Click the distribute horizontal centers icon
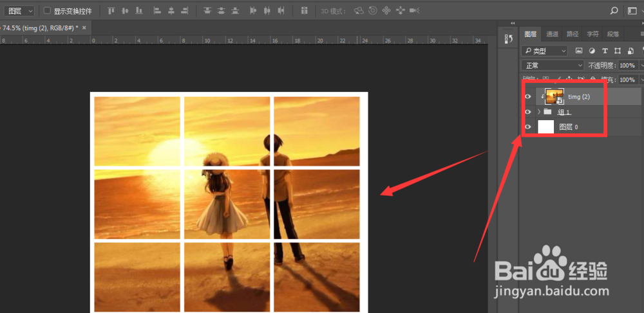This screenshot has width=644, height=313. 267,11
